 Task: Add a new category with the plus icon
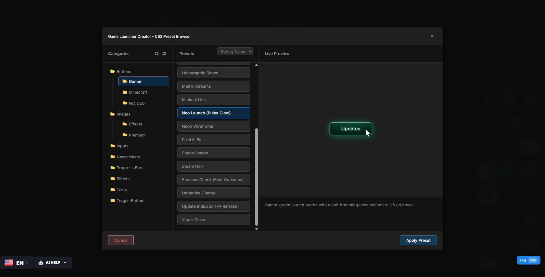pos(157,53)
